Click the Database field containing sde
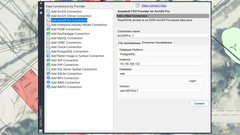The height and width of the screenshot is (135, 240). pos(161,73)
